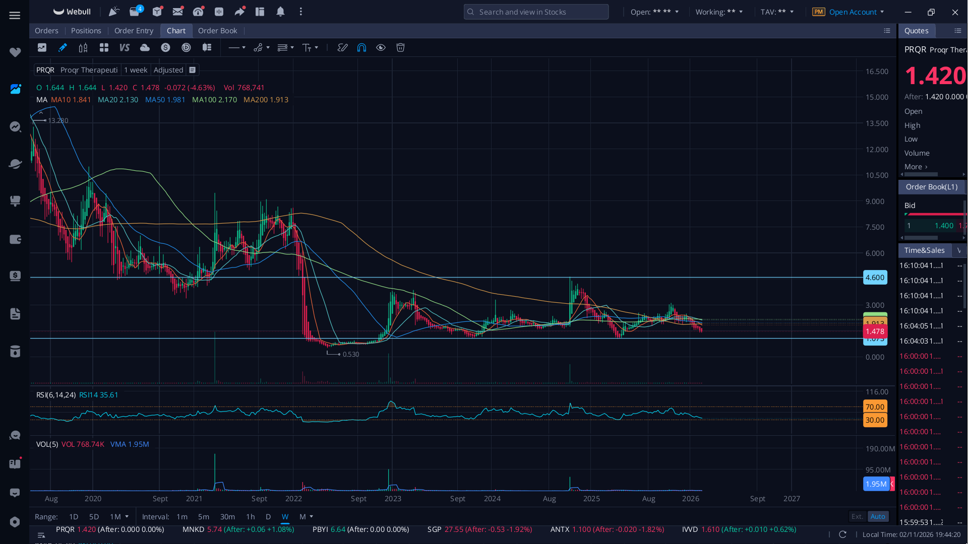The height and width of the screenshot is (544, 968).
Task: Toggle drawings visibility eye icon
Action: point(381,47)
